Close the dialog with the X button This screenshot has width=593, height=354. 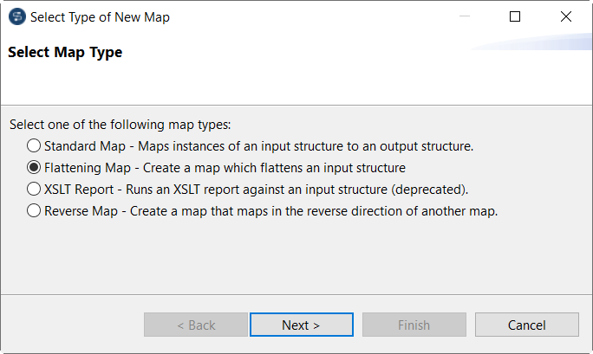pos(566,16)
